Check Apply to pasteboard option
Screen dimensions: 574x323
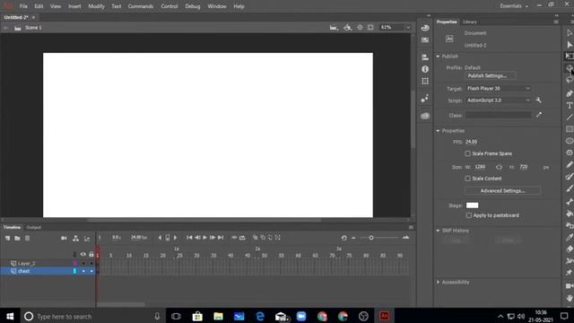click(469, 215)
